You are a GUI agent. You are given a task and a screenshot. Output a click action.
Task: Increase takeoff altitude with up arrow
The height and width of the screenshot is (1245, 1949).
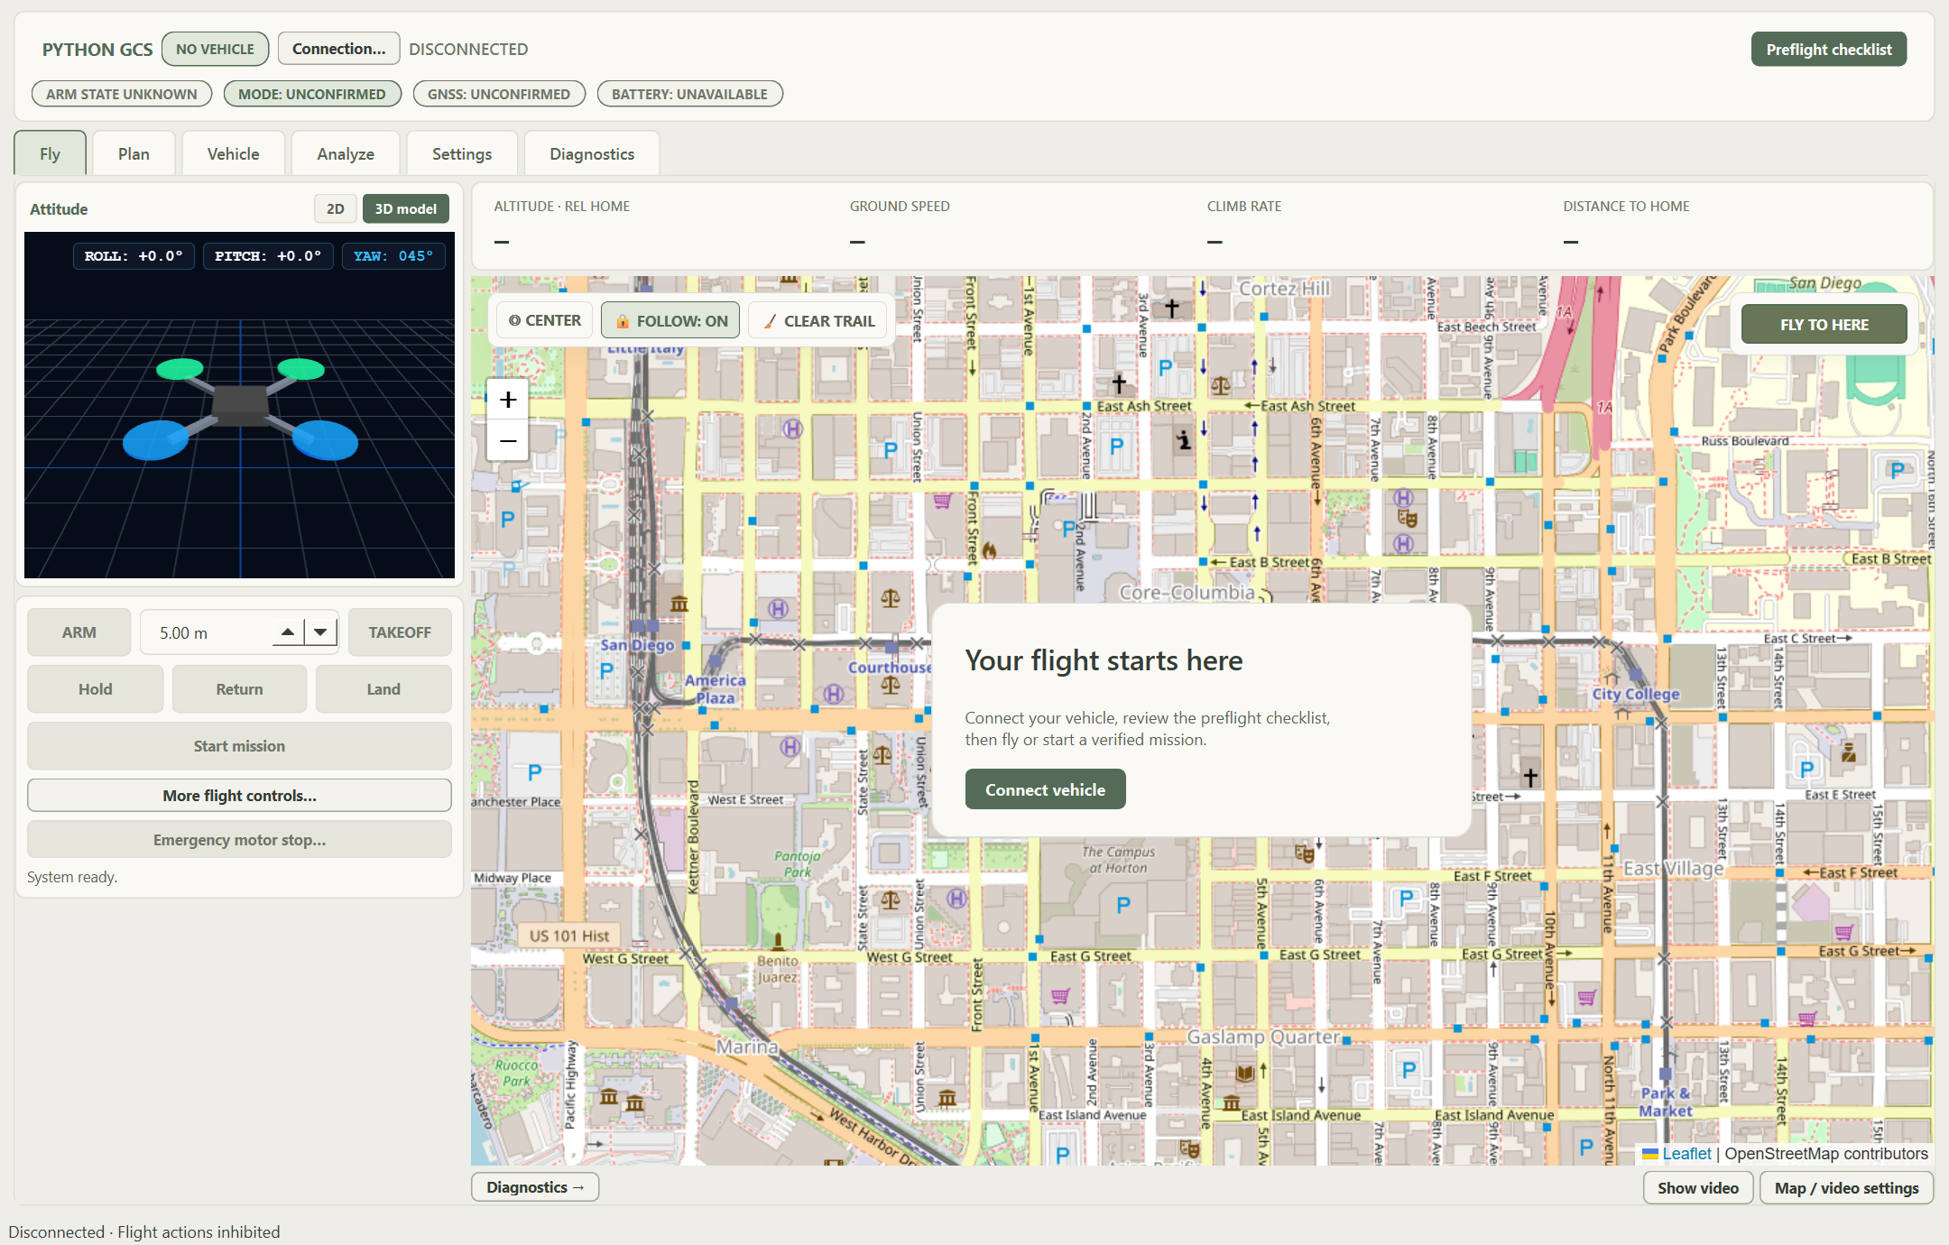coord(288,632)
